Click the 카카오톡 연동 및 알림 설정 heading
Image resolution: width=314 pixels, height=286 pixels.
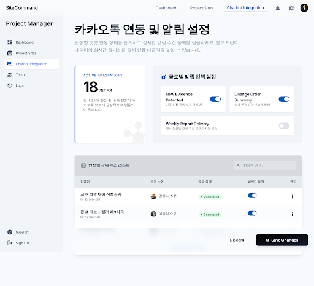pos(142,30)
